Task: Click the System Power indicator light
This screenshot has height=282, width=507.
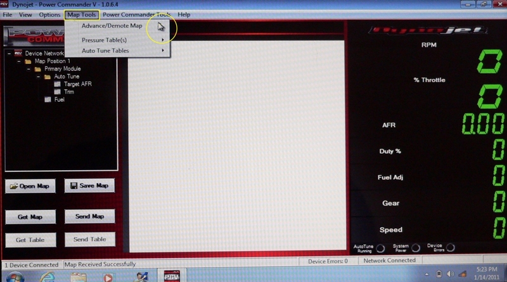Action: pyautogui.click(x=416, y=248)
